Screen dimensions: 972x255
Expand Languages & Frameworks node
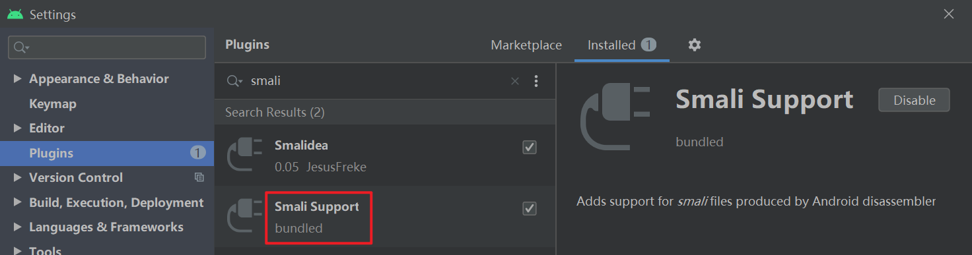(x=17, y=227)
